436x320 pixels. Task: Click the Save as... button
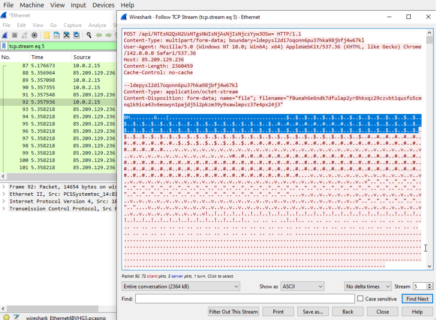pos(313,312)
